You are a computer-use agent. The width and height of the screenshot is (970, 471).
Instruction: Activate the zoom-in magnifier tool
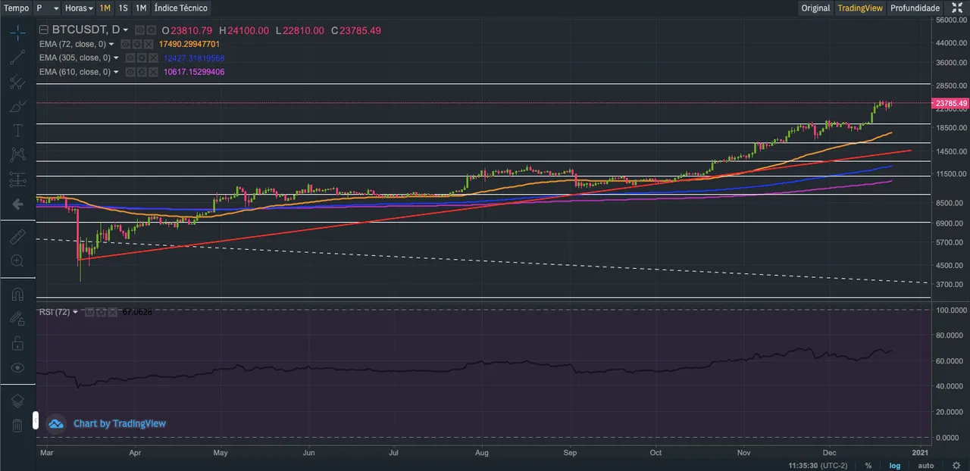[17, 260]
